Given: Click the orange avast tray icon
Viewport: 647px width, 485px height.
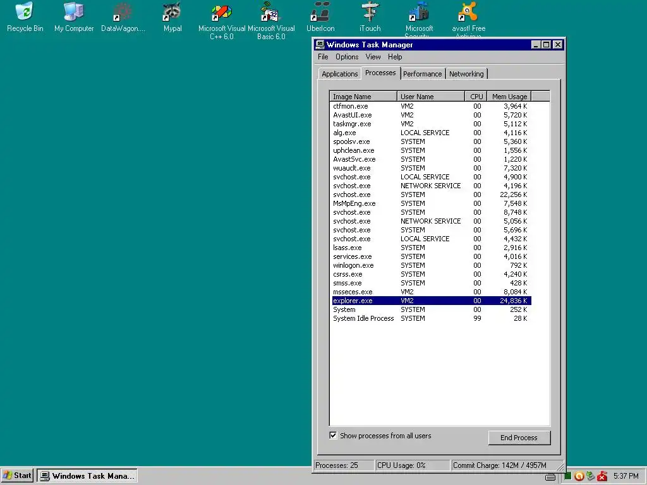Looking at the screenshot, I should click(579, 476).
